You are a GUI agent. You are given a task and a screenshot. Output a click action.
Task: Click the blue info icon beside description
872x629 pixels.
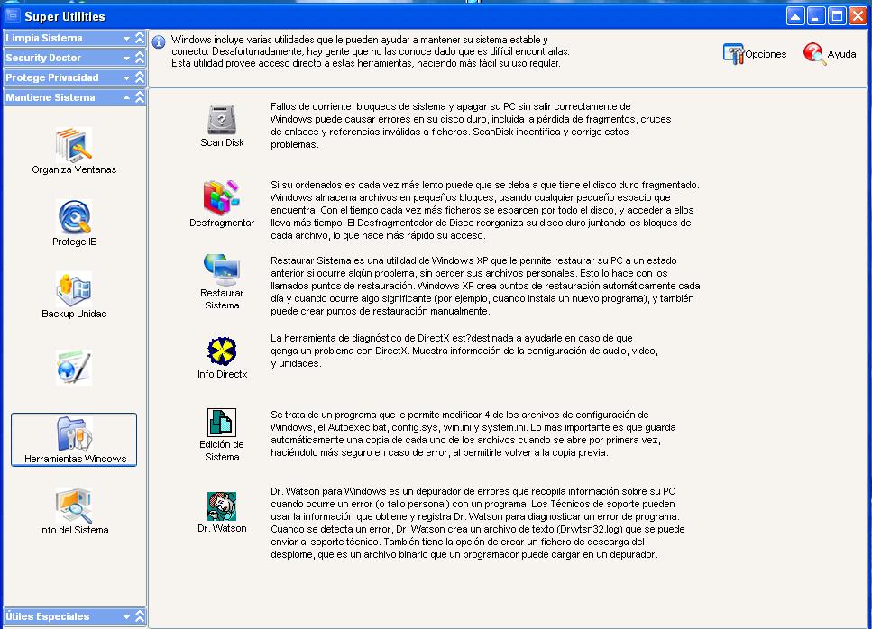pos(159,41)
